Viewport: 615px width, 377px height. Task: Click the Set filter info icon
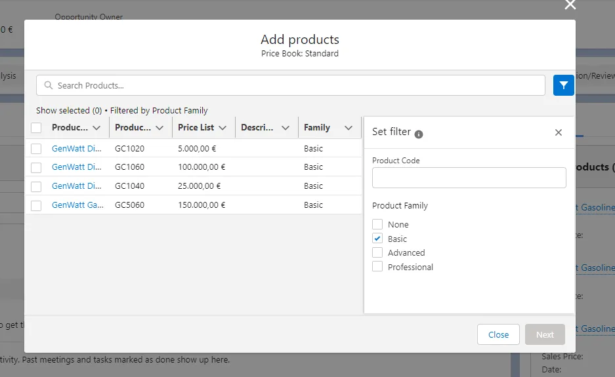pyautogui.click(x=419, y=134)
